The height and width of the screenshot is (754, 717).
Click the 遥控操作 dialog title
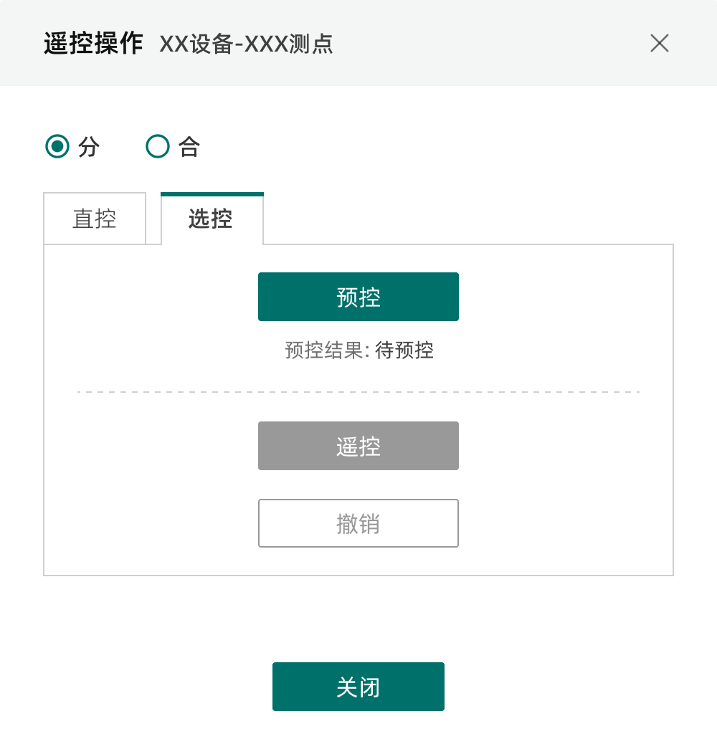[x=93, y=44]
